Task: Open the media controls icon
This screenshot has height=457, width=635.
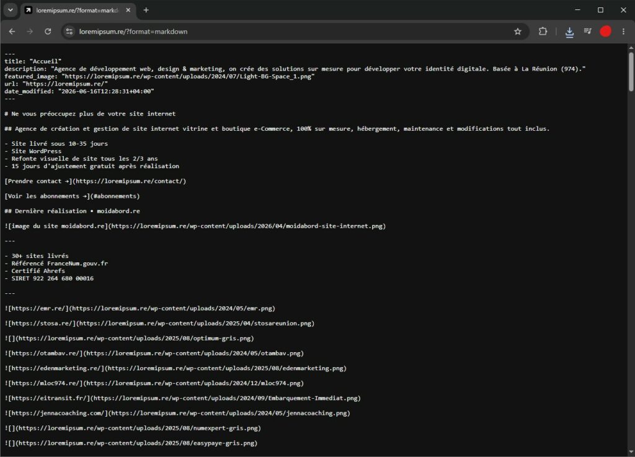Action: coord(588,32)
